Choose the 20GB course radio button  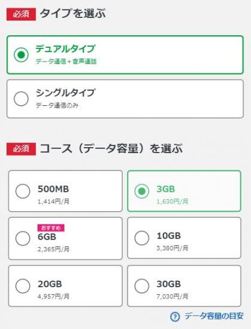(x=23, y=286)
